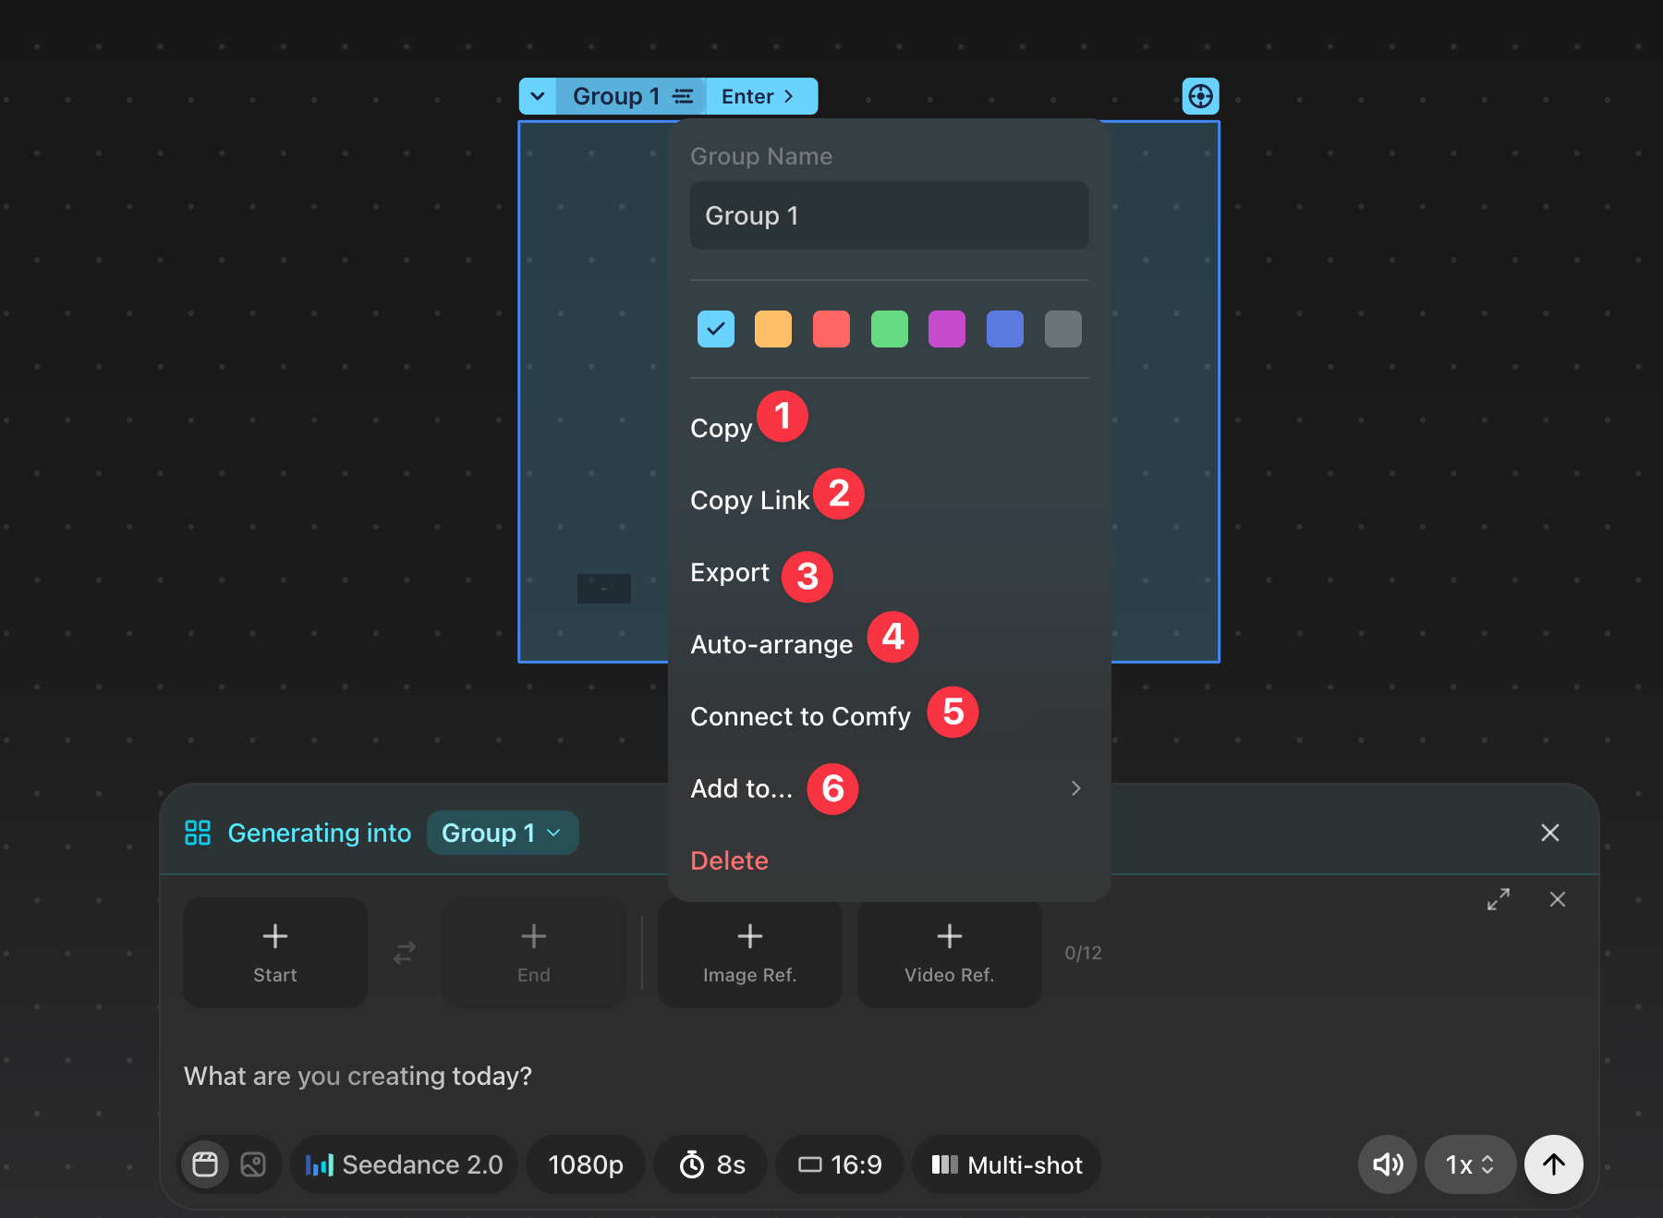The image size is (1663, 1218).
Task: Change the 16:9 aspect ratio
Action: [x=840, y=1164]
